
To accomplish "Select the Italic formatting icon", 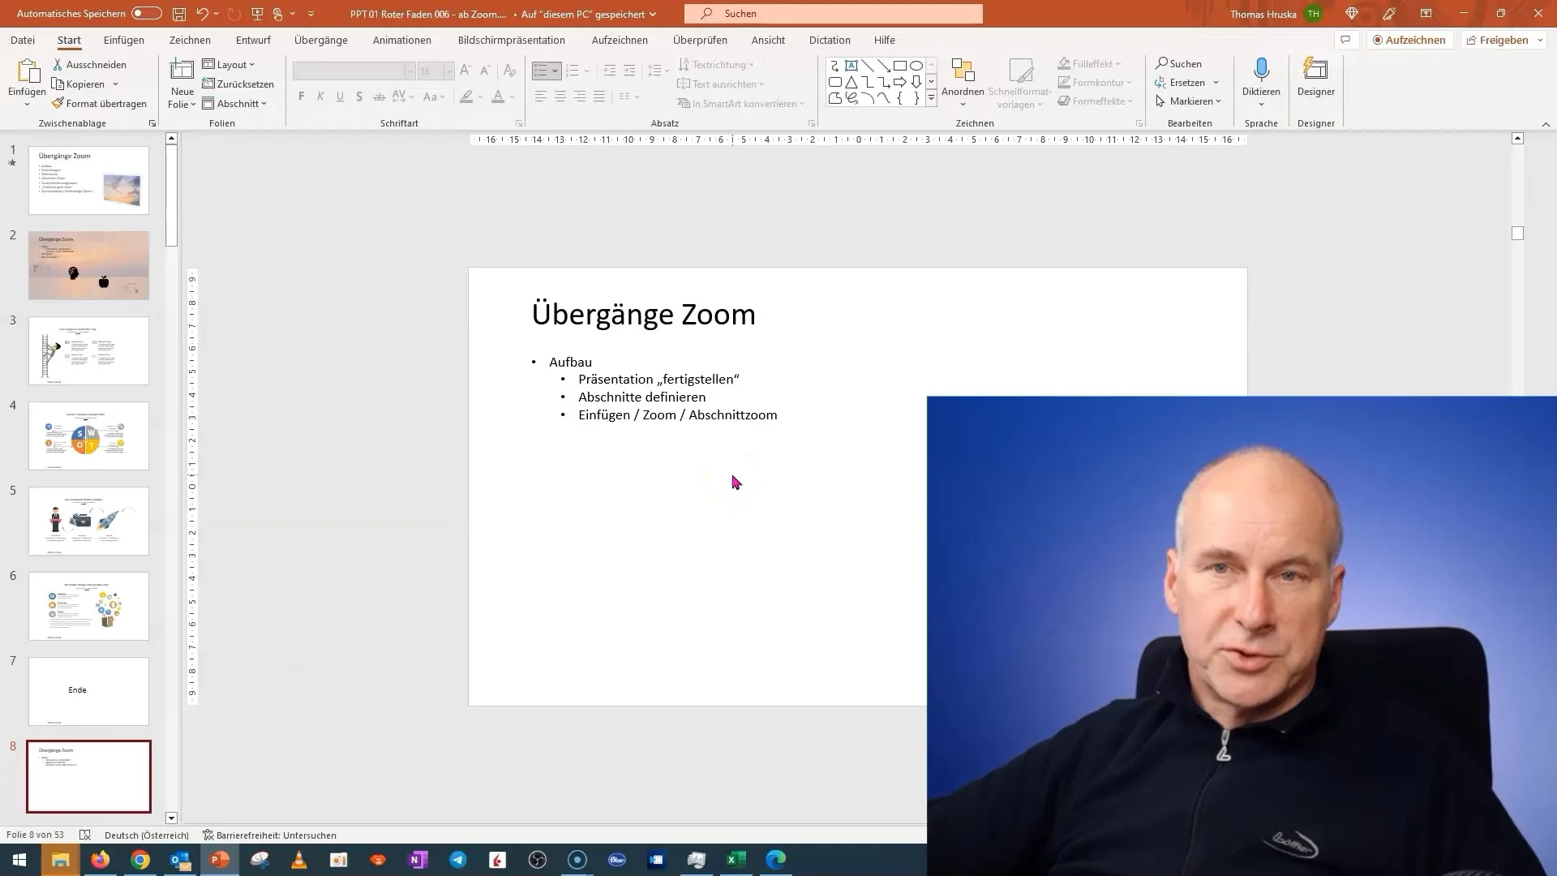I will (x=321, y=97).
